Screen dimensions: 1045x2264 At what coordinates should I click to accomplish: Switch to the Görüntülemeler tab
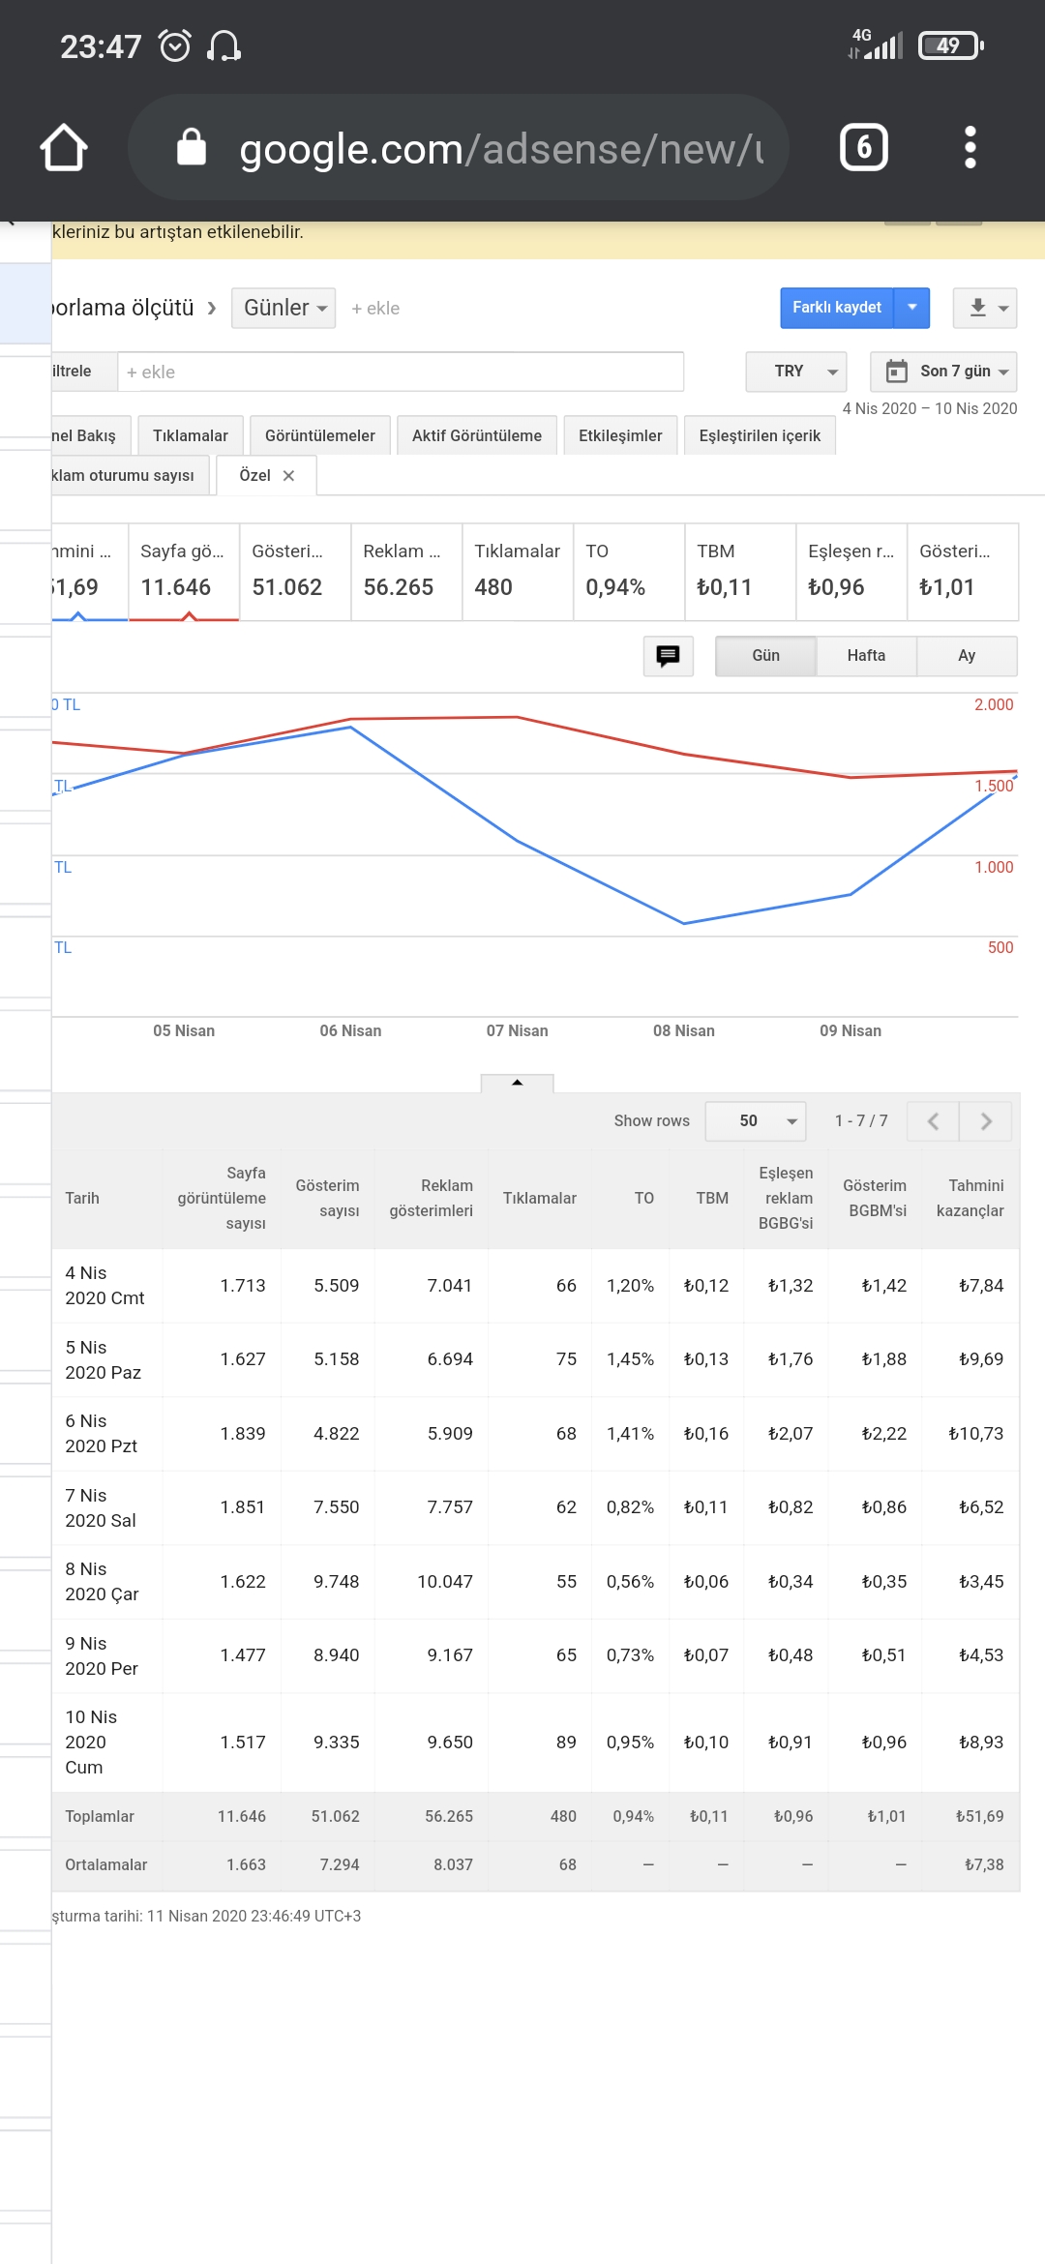click(320, 436)
